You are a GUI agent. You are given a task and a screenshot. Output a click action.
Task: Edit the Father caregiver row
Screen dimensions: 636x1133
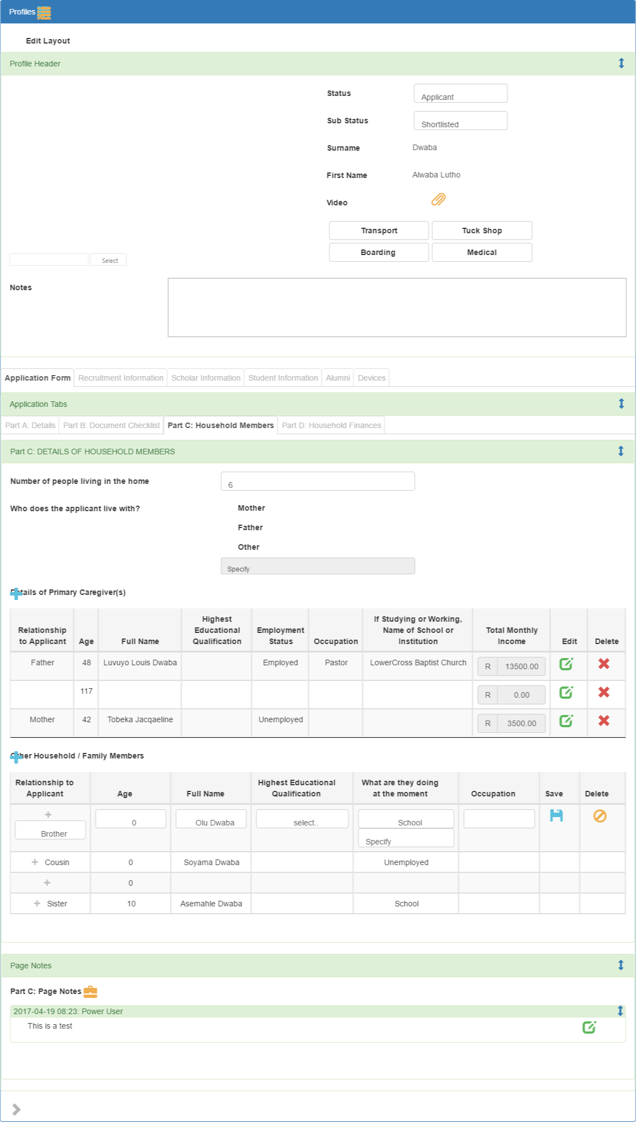(566, 664)
